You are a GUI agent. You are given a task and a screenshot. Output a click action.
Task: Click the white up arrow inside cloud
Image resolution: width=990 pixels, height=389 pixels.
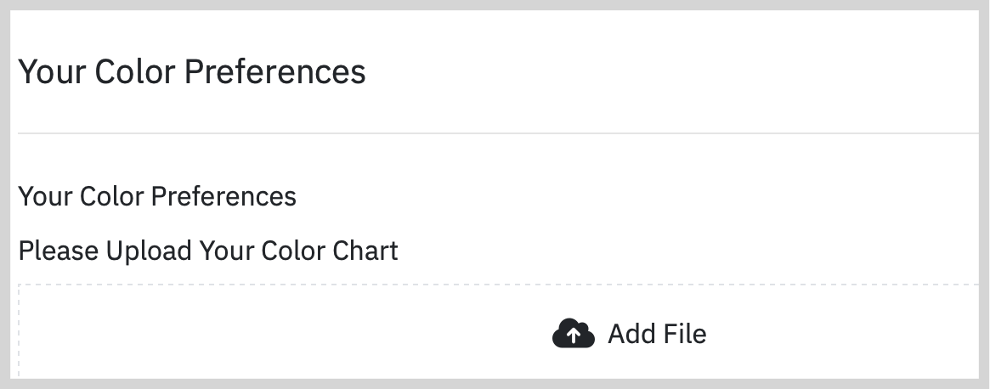(574, 336)
